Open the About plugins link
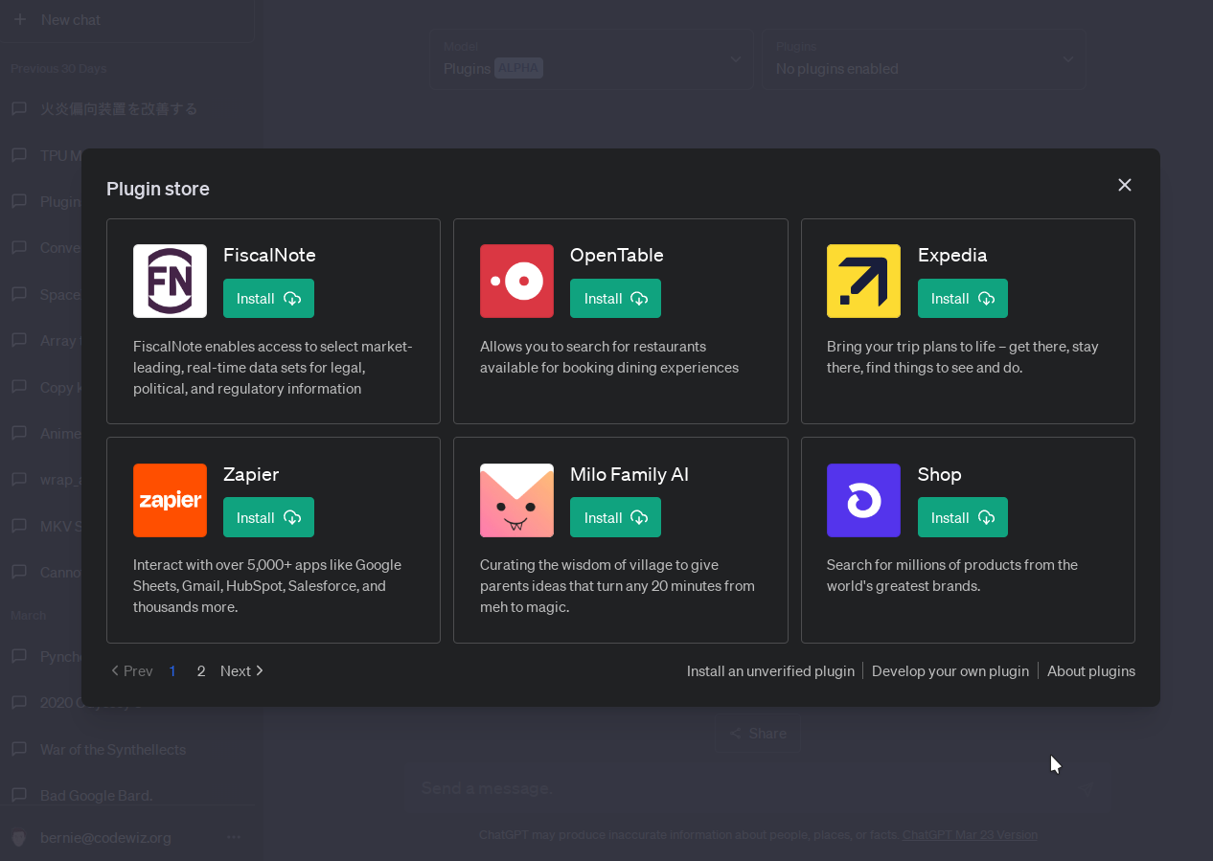This screenshot has width=1213, height=861. click(1090, 671)
